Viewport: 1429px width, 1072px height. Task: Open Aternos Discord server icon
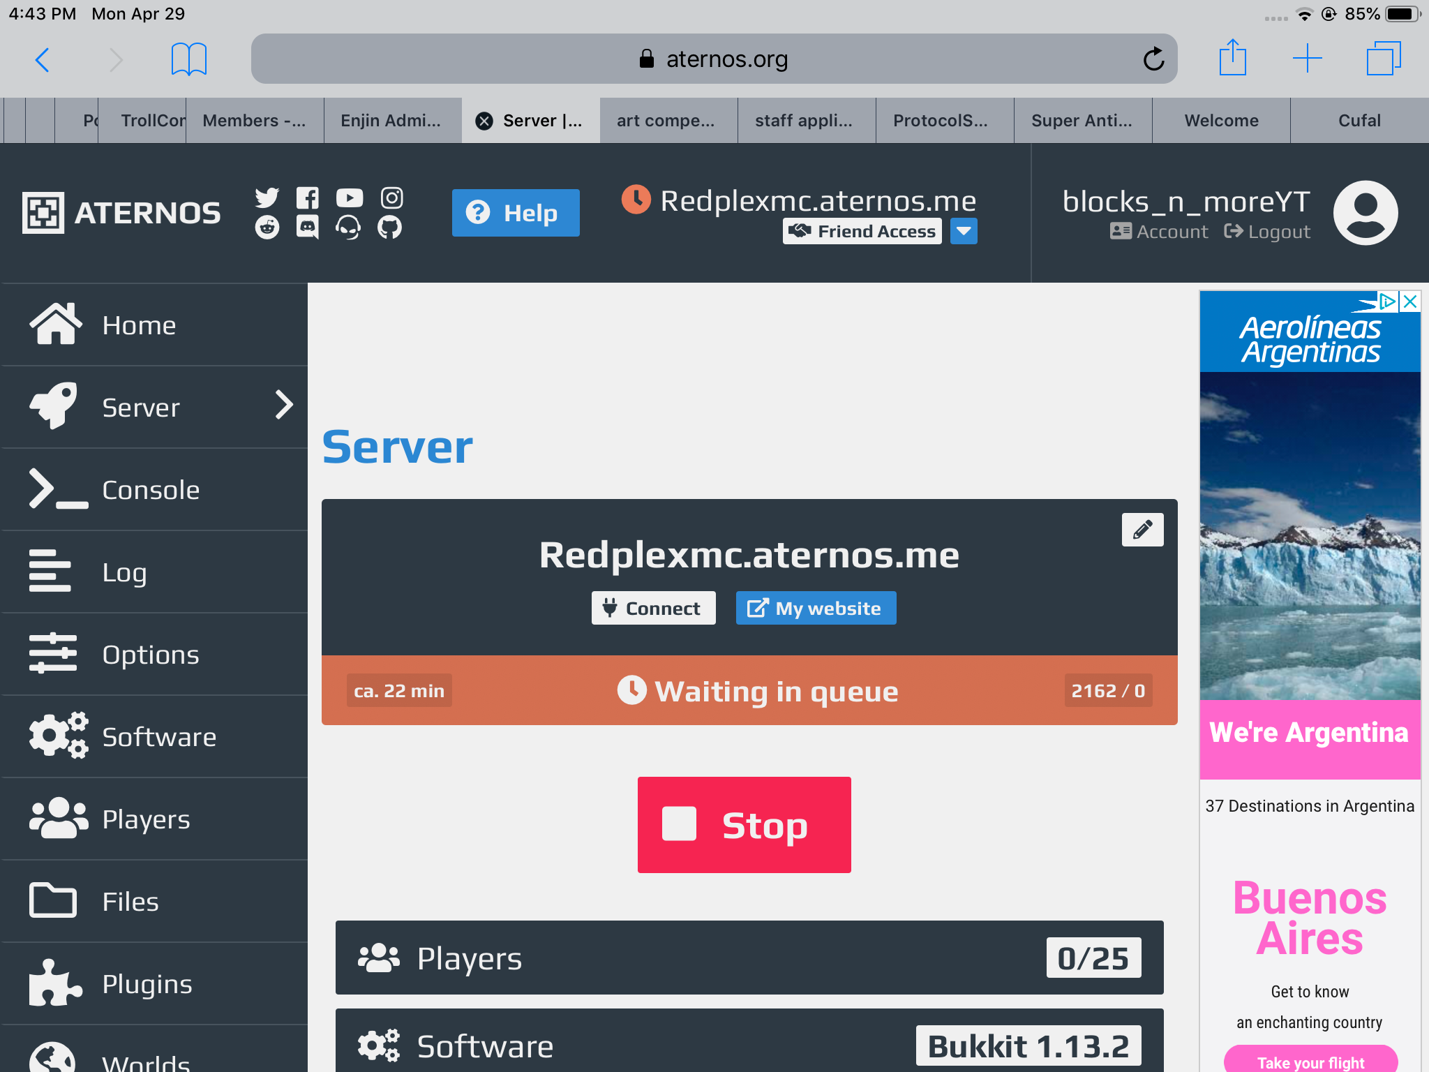(x=308, y=228)
